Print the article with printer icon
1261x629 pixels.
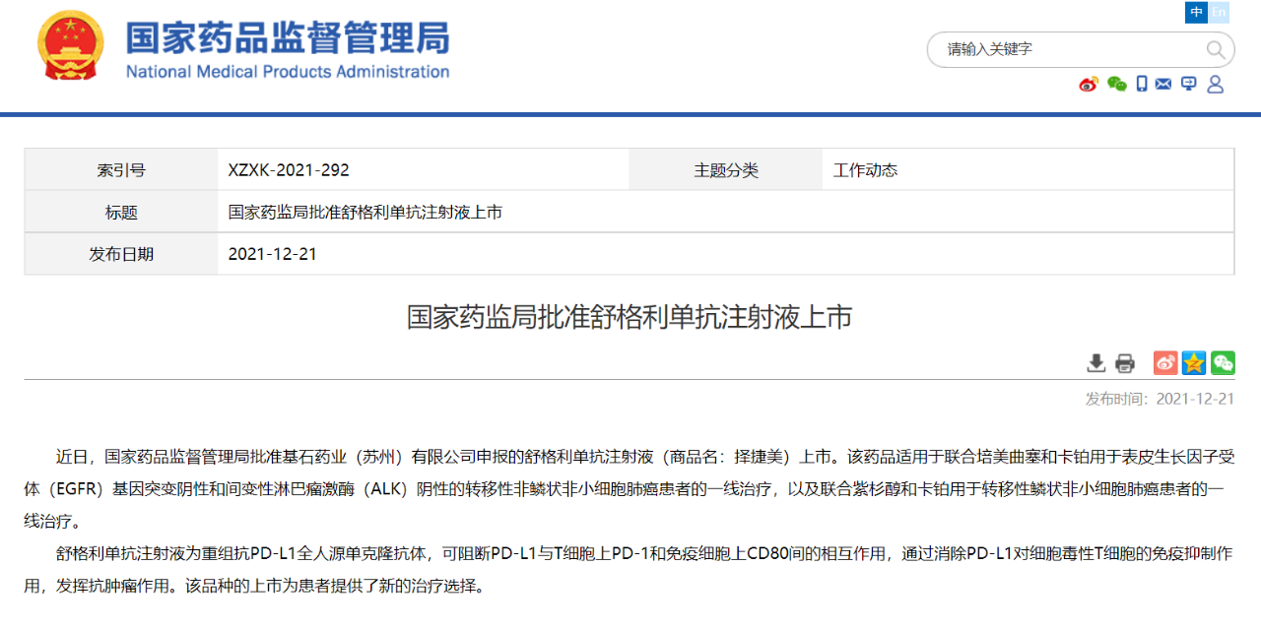pos(1125,363)
